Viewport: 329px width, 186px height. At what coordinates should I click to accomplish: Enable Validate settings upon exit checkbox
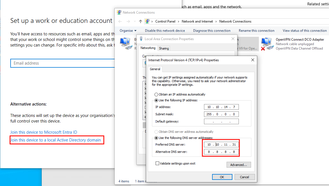158,163
